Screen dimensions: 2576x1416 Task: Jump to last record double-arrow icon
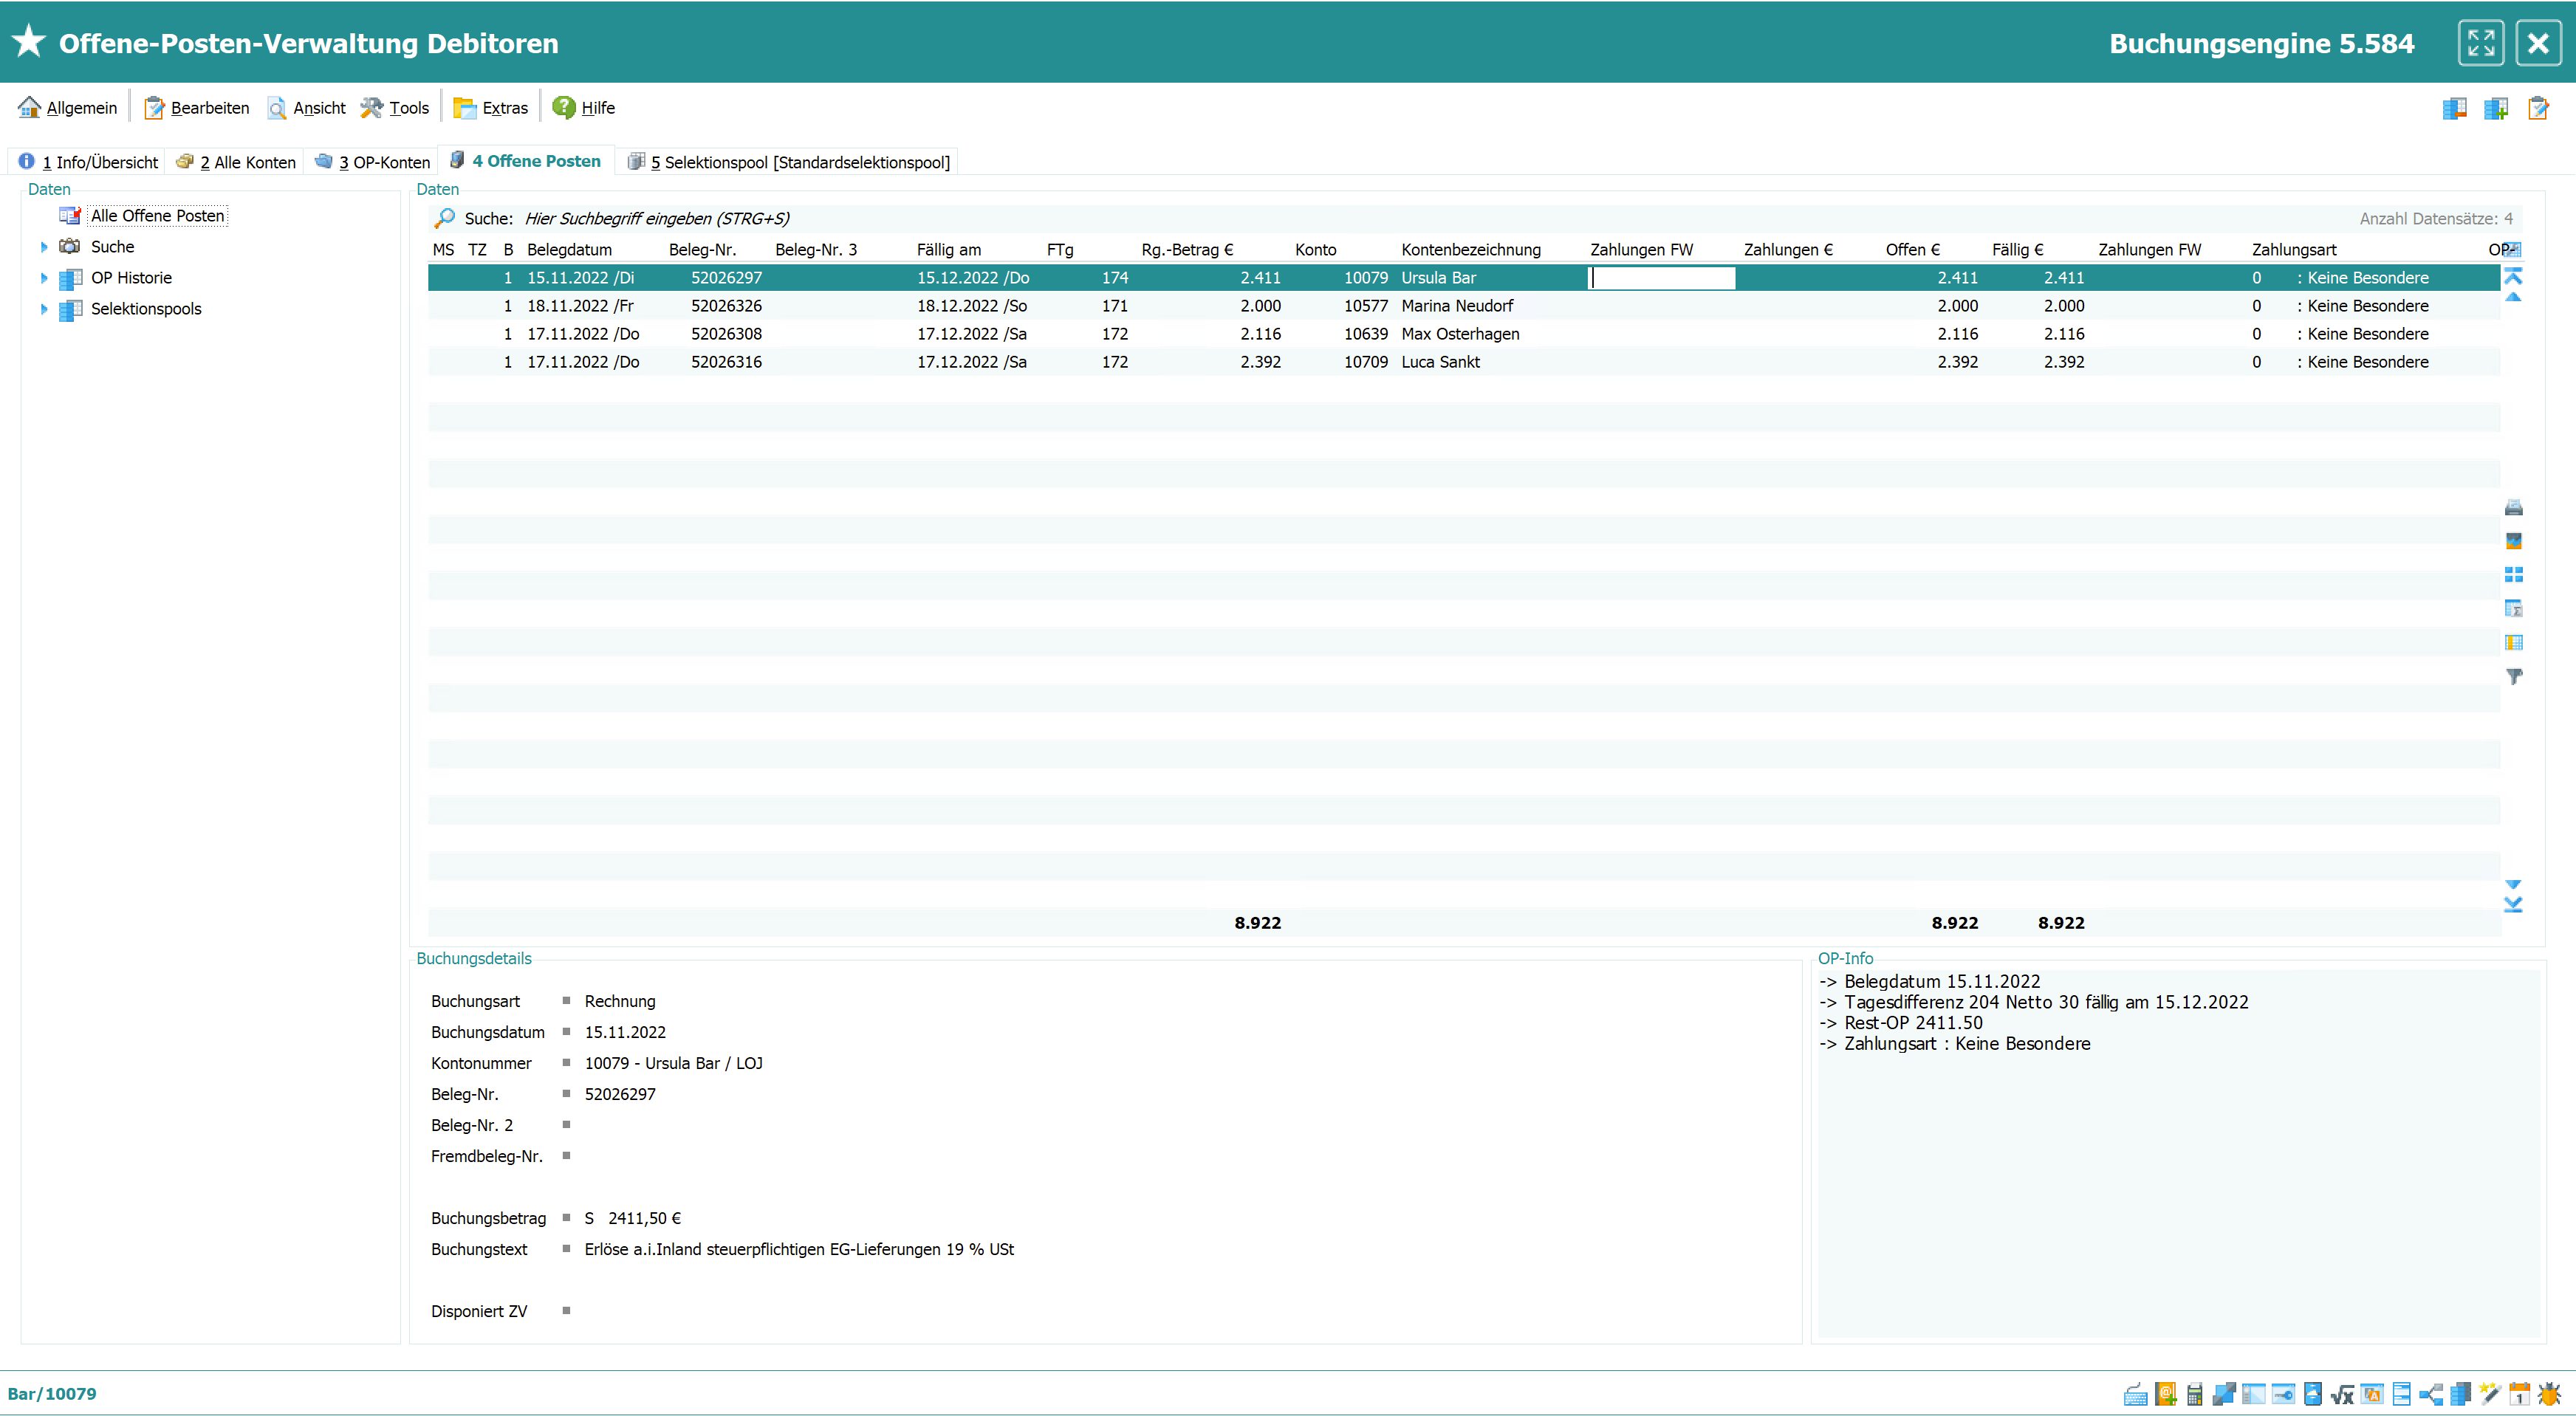(x=2513, y=905)
